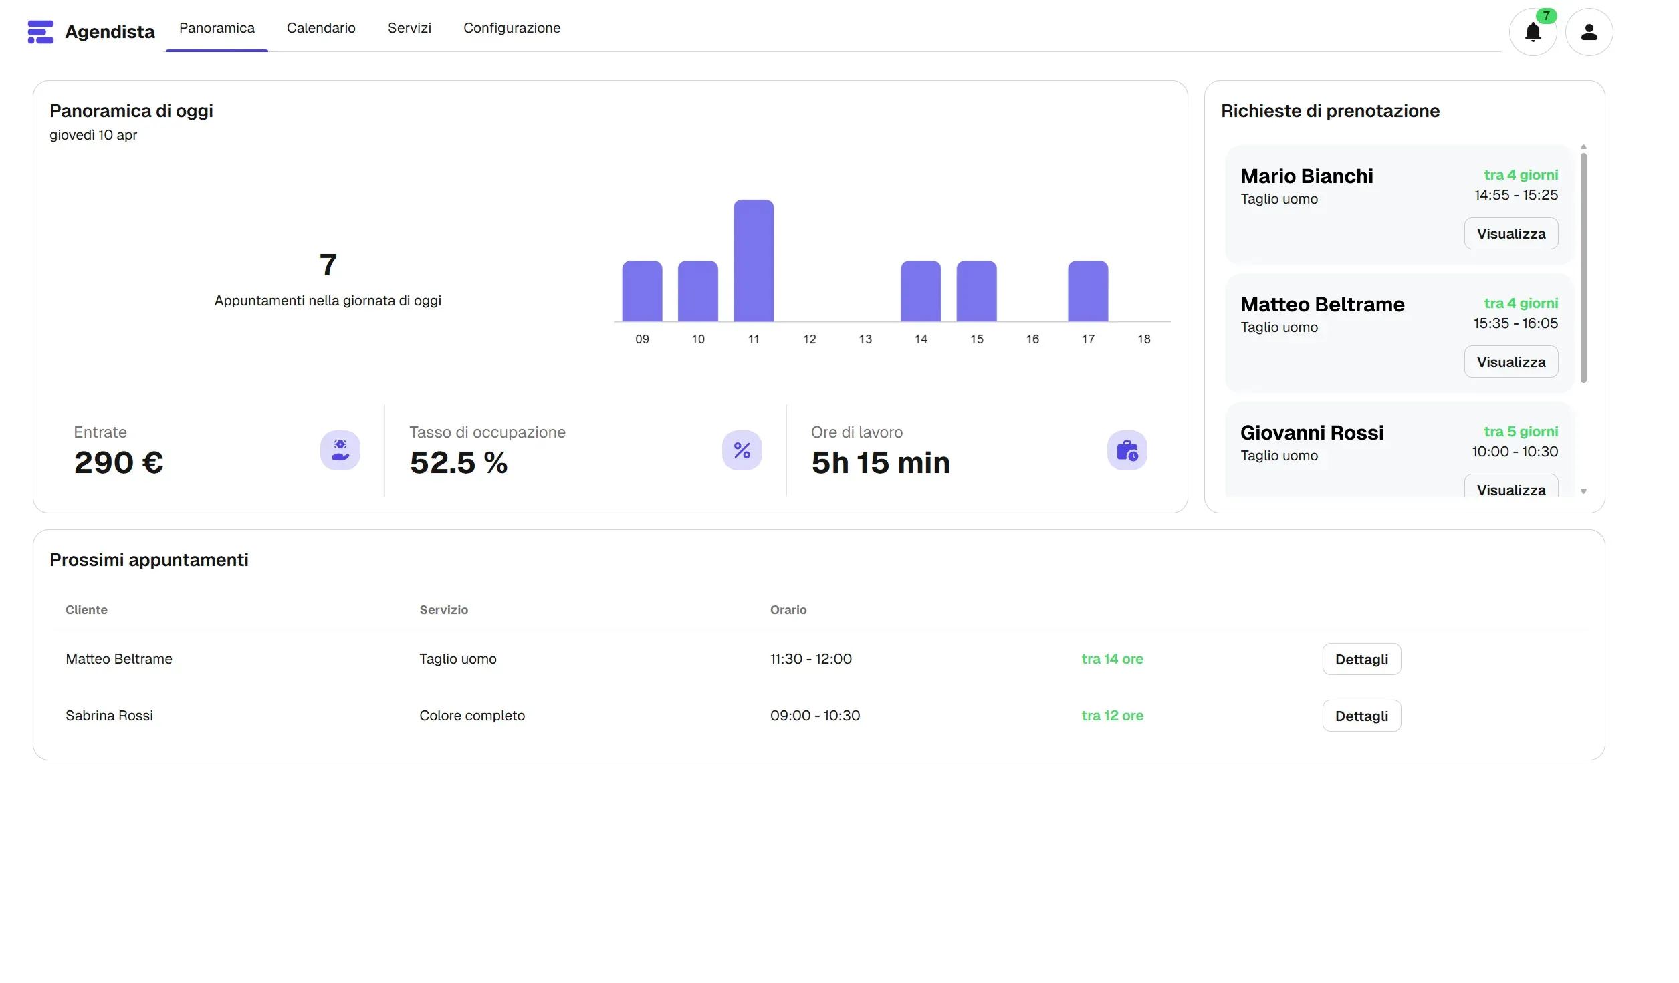
Task: Click the Cliente column header
Action: [86, 610]
